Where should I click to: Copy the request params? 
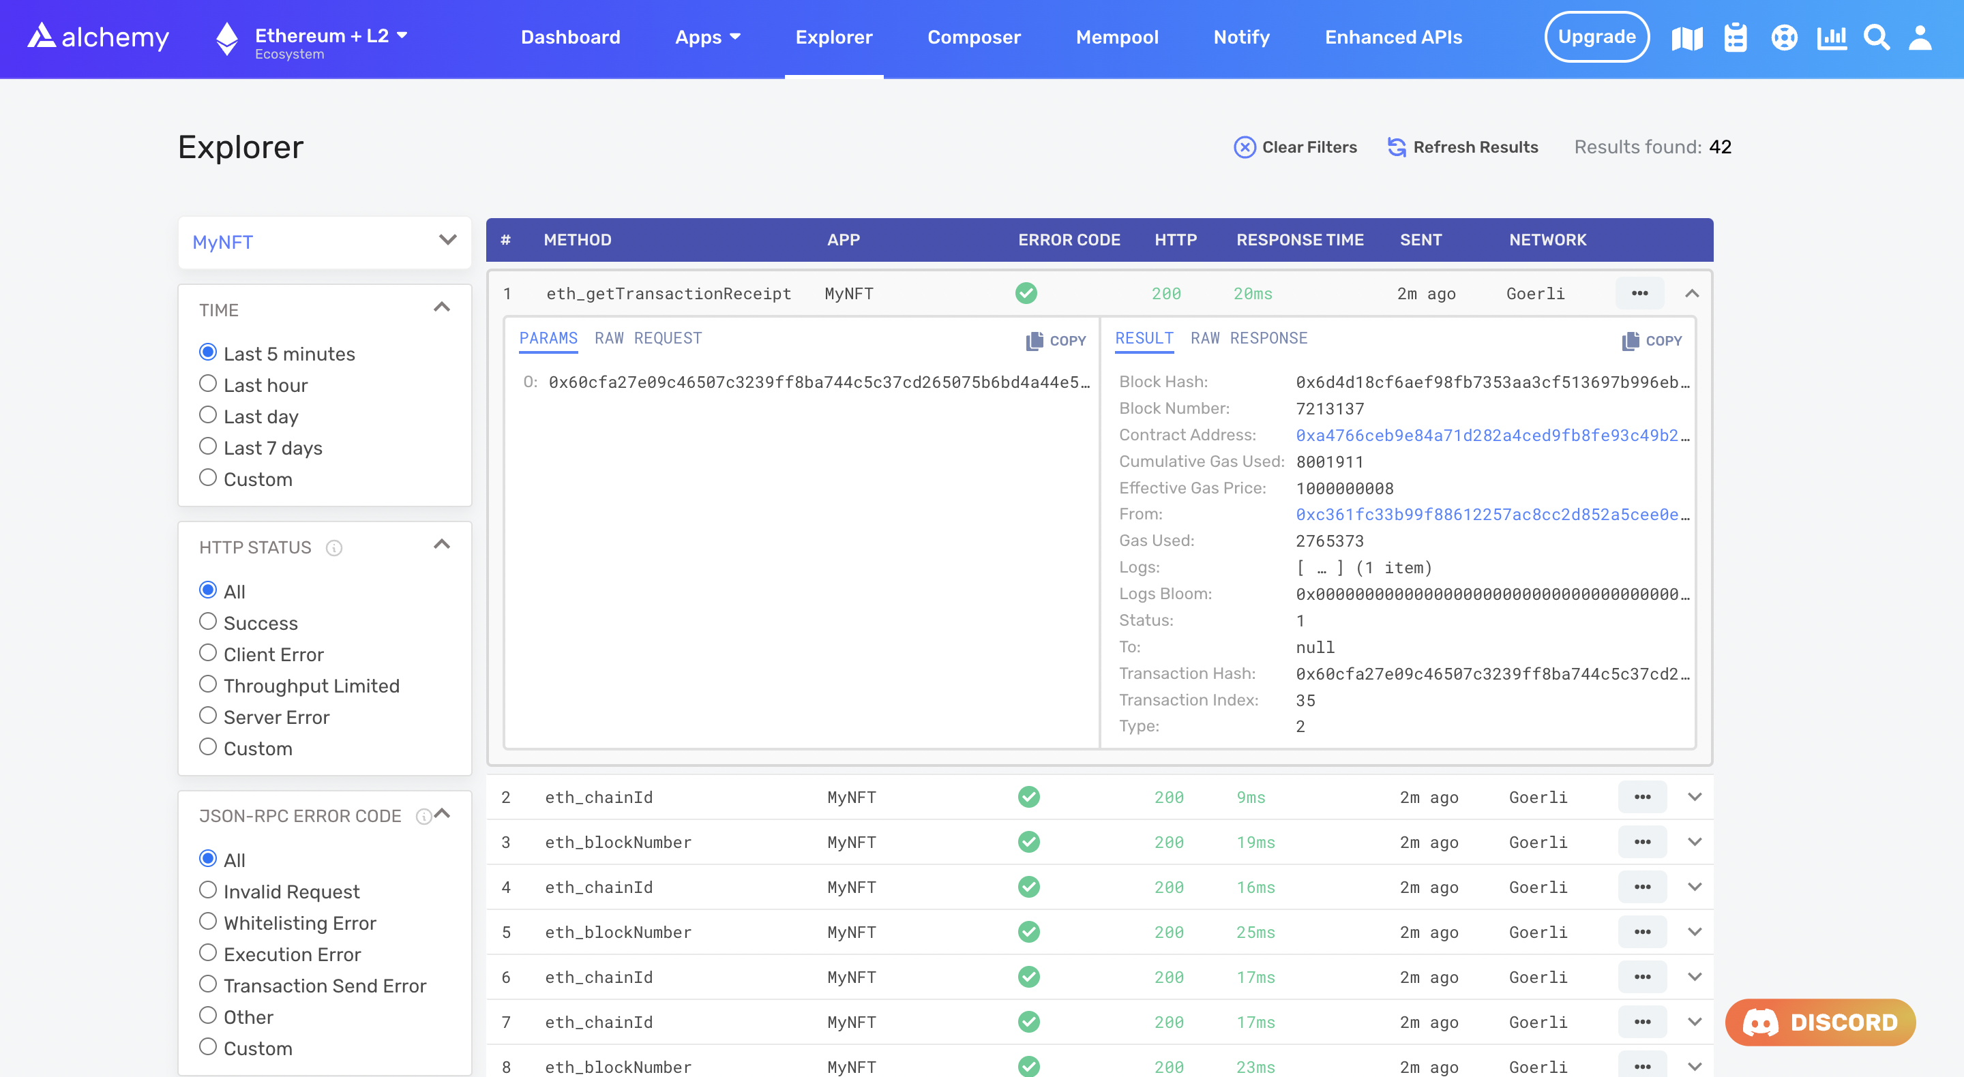1056,341
